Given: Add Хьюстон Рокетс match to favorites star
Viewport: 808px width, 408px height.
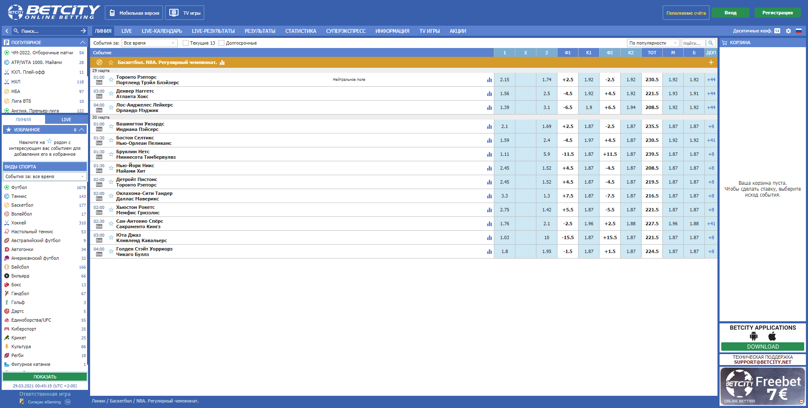Looking at the screenshot, I should (x=111, y=210).
